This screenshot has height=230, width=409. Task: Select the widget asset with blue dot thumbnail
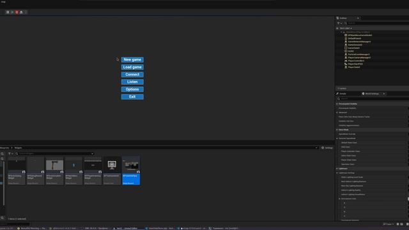pyautogui.click(x=73, y=171)
